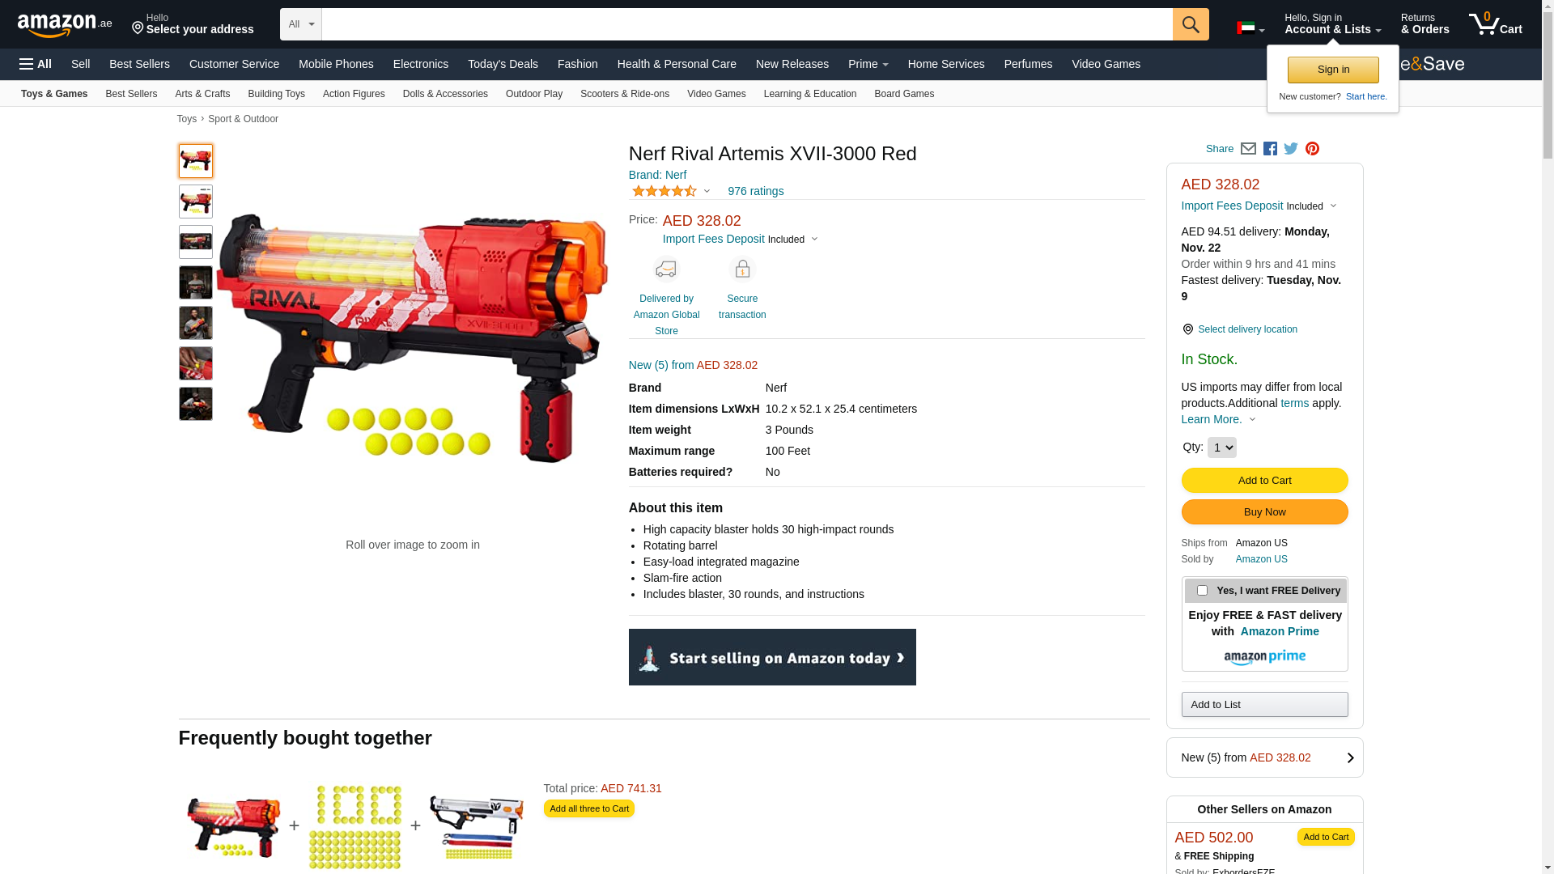
Task: Click the Add to Cart button
Action: [x=1264, y=481]
